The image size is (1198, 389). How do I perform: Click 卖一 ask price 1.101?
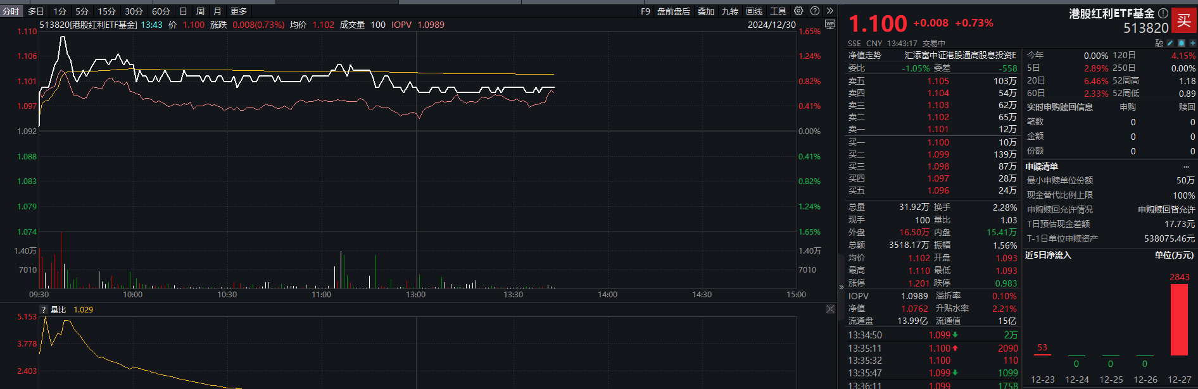pyautogui.click(x=938, y=129)
